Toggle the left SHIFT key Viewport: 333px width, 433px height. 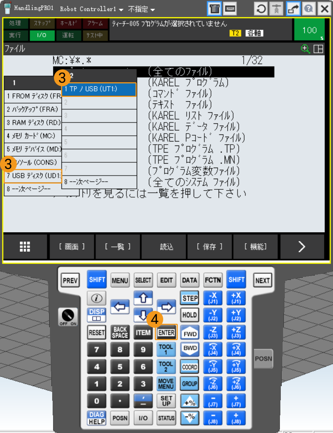tap(97, 280)
